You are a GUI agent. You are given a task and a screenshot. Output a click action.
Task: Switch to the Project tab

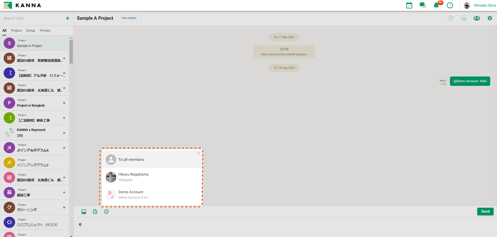click(x=16, y=31)
